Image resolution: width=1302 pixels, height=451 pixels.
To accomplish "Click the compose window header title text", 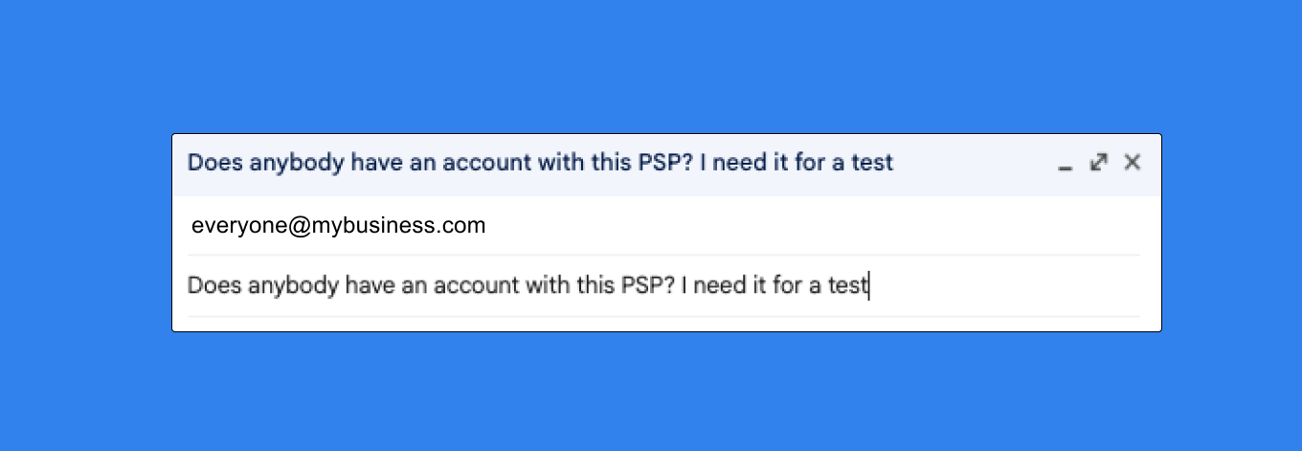I will [539, 163].
